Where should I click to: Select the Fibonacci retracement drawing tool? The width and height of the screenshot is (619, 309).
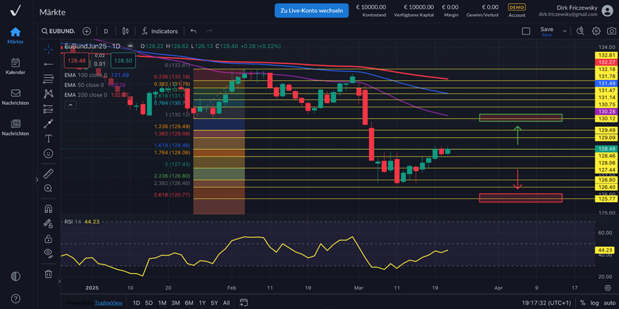coord(48,79)
